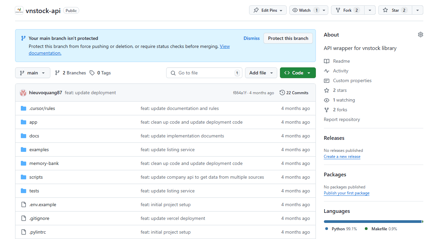Open the fork options dropdown arrow

pyautogui.click(x=370, y=10)
